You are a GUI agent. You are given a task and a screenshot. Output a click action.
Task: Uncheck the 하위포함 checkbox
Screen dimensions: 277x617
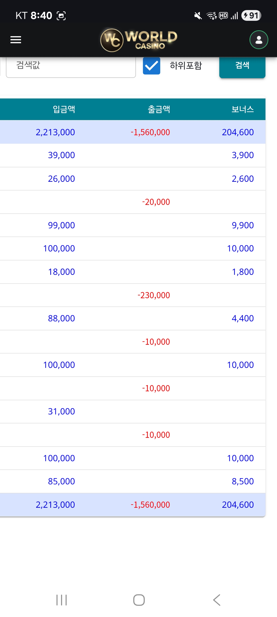tap(152, 66)
